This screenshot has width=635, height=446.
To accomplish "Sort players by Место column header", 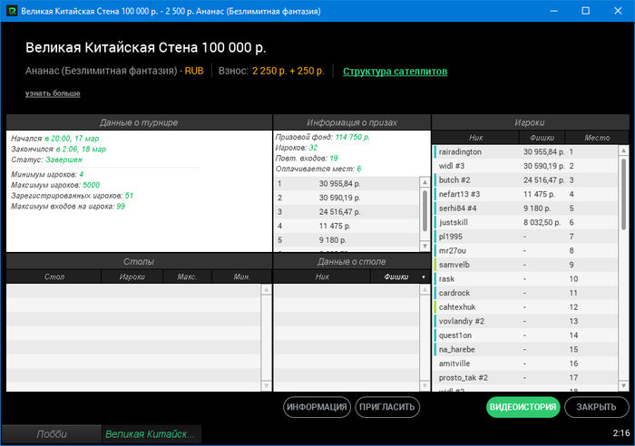I will [x=597, y=138].
